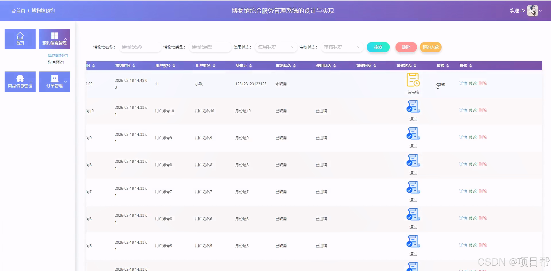
Task: Click the 博物馆预约 breadcrumb text
Action: coord(43,11)
